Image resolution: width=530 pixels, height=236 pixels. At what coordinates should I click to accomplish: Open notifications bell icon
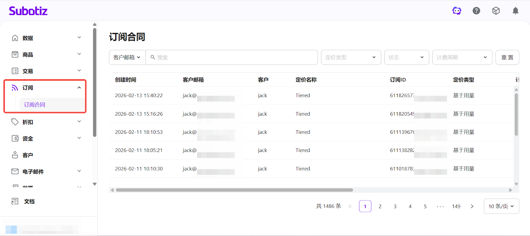[515, 11]
